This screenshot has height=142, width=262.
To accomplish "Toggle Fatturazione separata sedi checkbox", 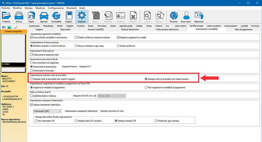I will pyautogui.click(x=32, y=54).
